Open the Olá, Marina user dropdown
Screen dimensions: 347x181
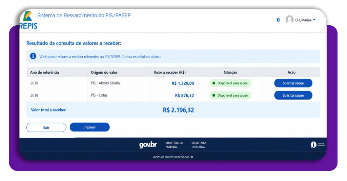coord(305,20)
